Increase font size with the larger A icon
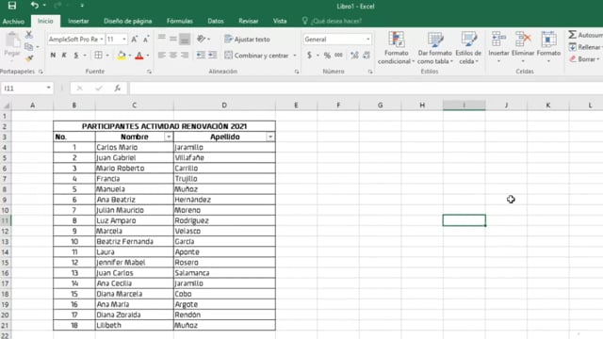Viewport: 603px width, 339px height. pyautogui.click(x=134, y=40)
